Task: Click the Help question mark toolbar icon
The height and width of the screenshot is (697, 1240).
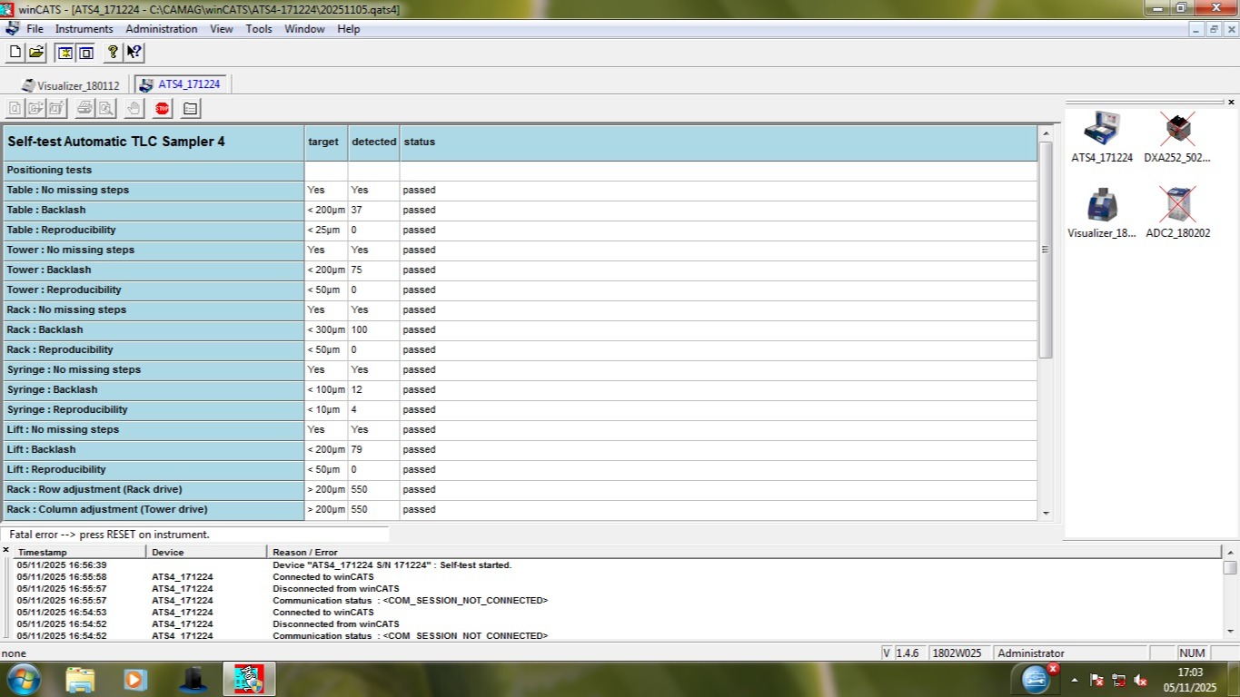Action: pos(111,53)
